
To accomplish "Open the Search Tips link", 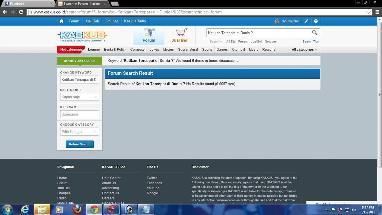I will point(311,42).
